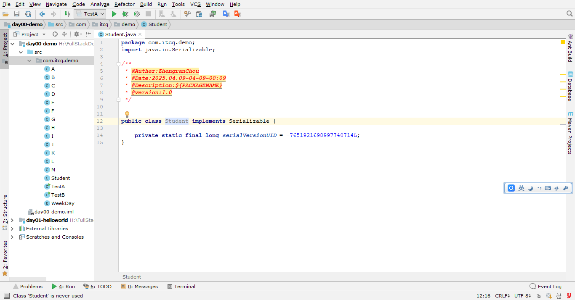Select the TestA class in tree
The height and width of the screenshot is (300, 575).
pos(54,187)
